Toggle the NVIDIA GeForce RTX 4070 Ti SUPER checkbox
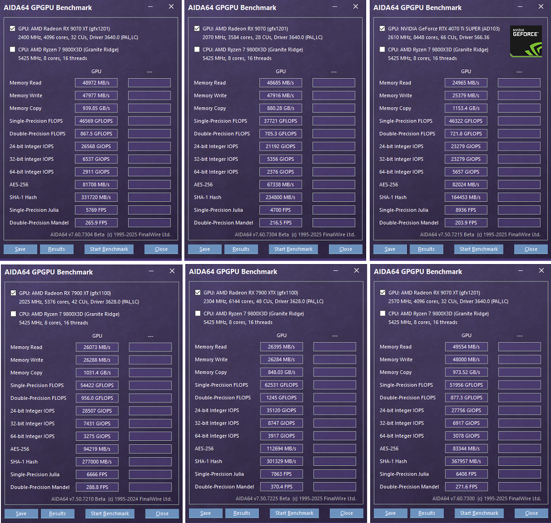 click(x=382, y=29)
